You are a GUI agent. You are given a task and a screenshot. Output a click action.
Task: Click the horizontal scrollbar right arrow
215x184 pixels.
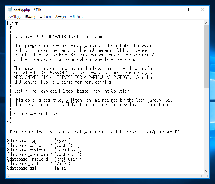tap(201, 176)
